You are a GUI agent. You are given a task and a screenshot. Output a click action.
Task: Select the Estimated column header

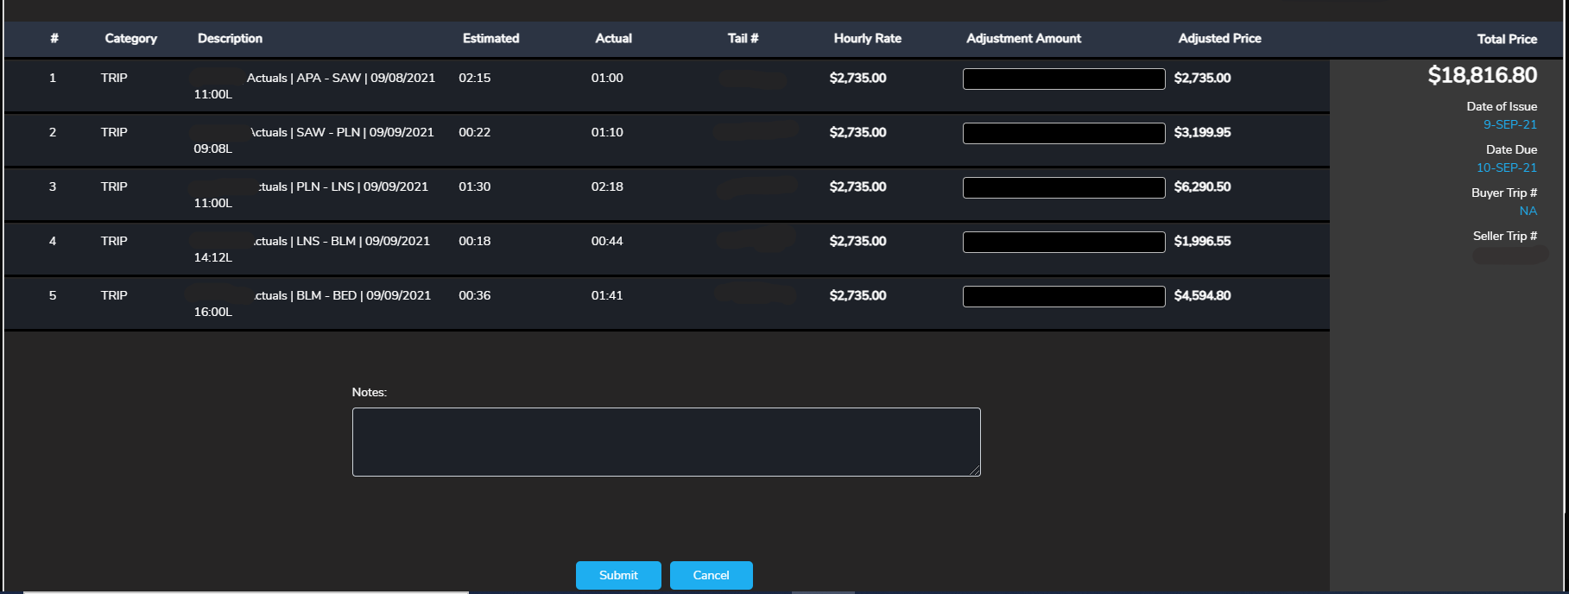point(490,38)
